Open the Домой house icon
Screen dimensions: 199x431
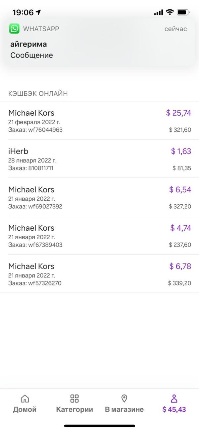pyautogui.click(x=25, y=398)
